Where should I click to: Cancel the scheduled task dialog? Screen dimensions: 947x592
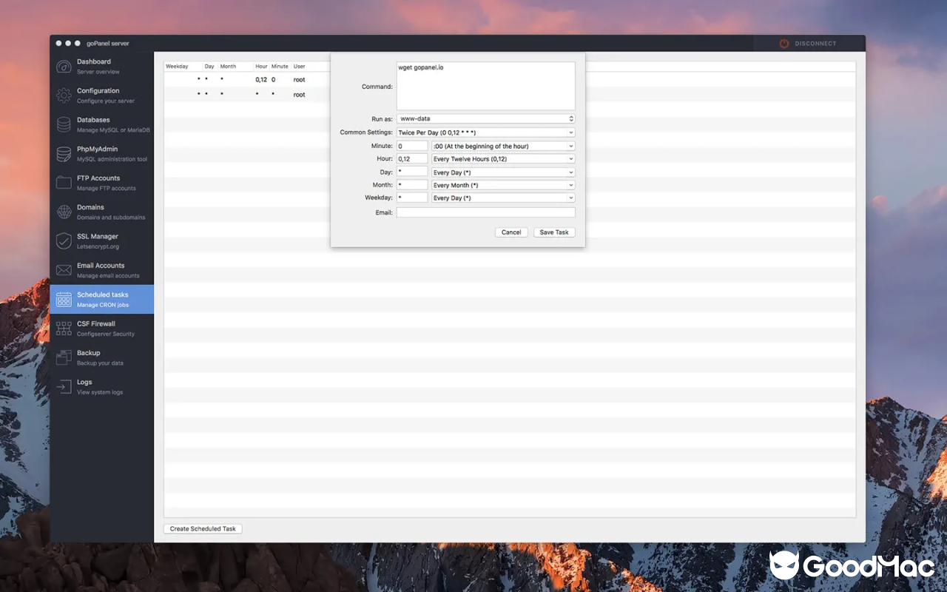pyautogui.click(x=510, y=232)
